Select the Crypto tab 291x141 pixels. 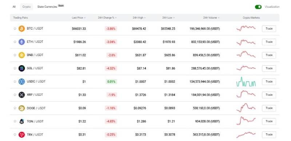point(26,7)
